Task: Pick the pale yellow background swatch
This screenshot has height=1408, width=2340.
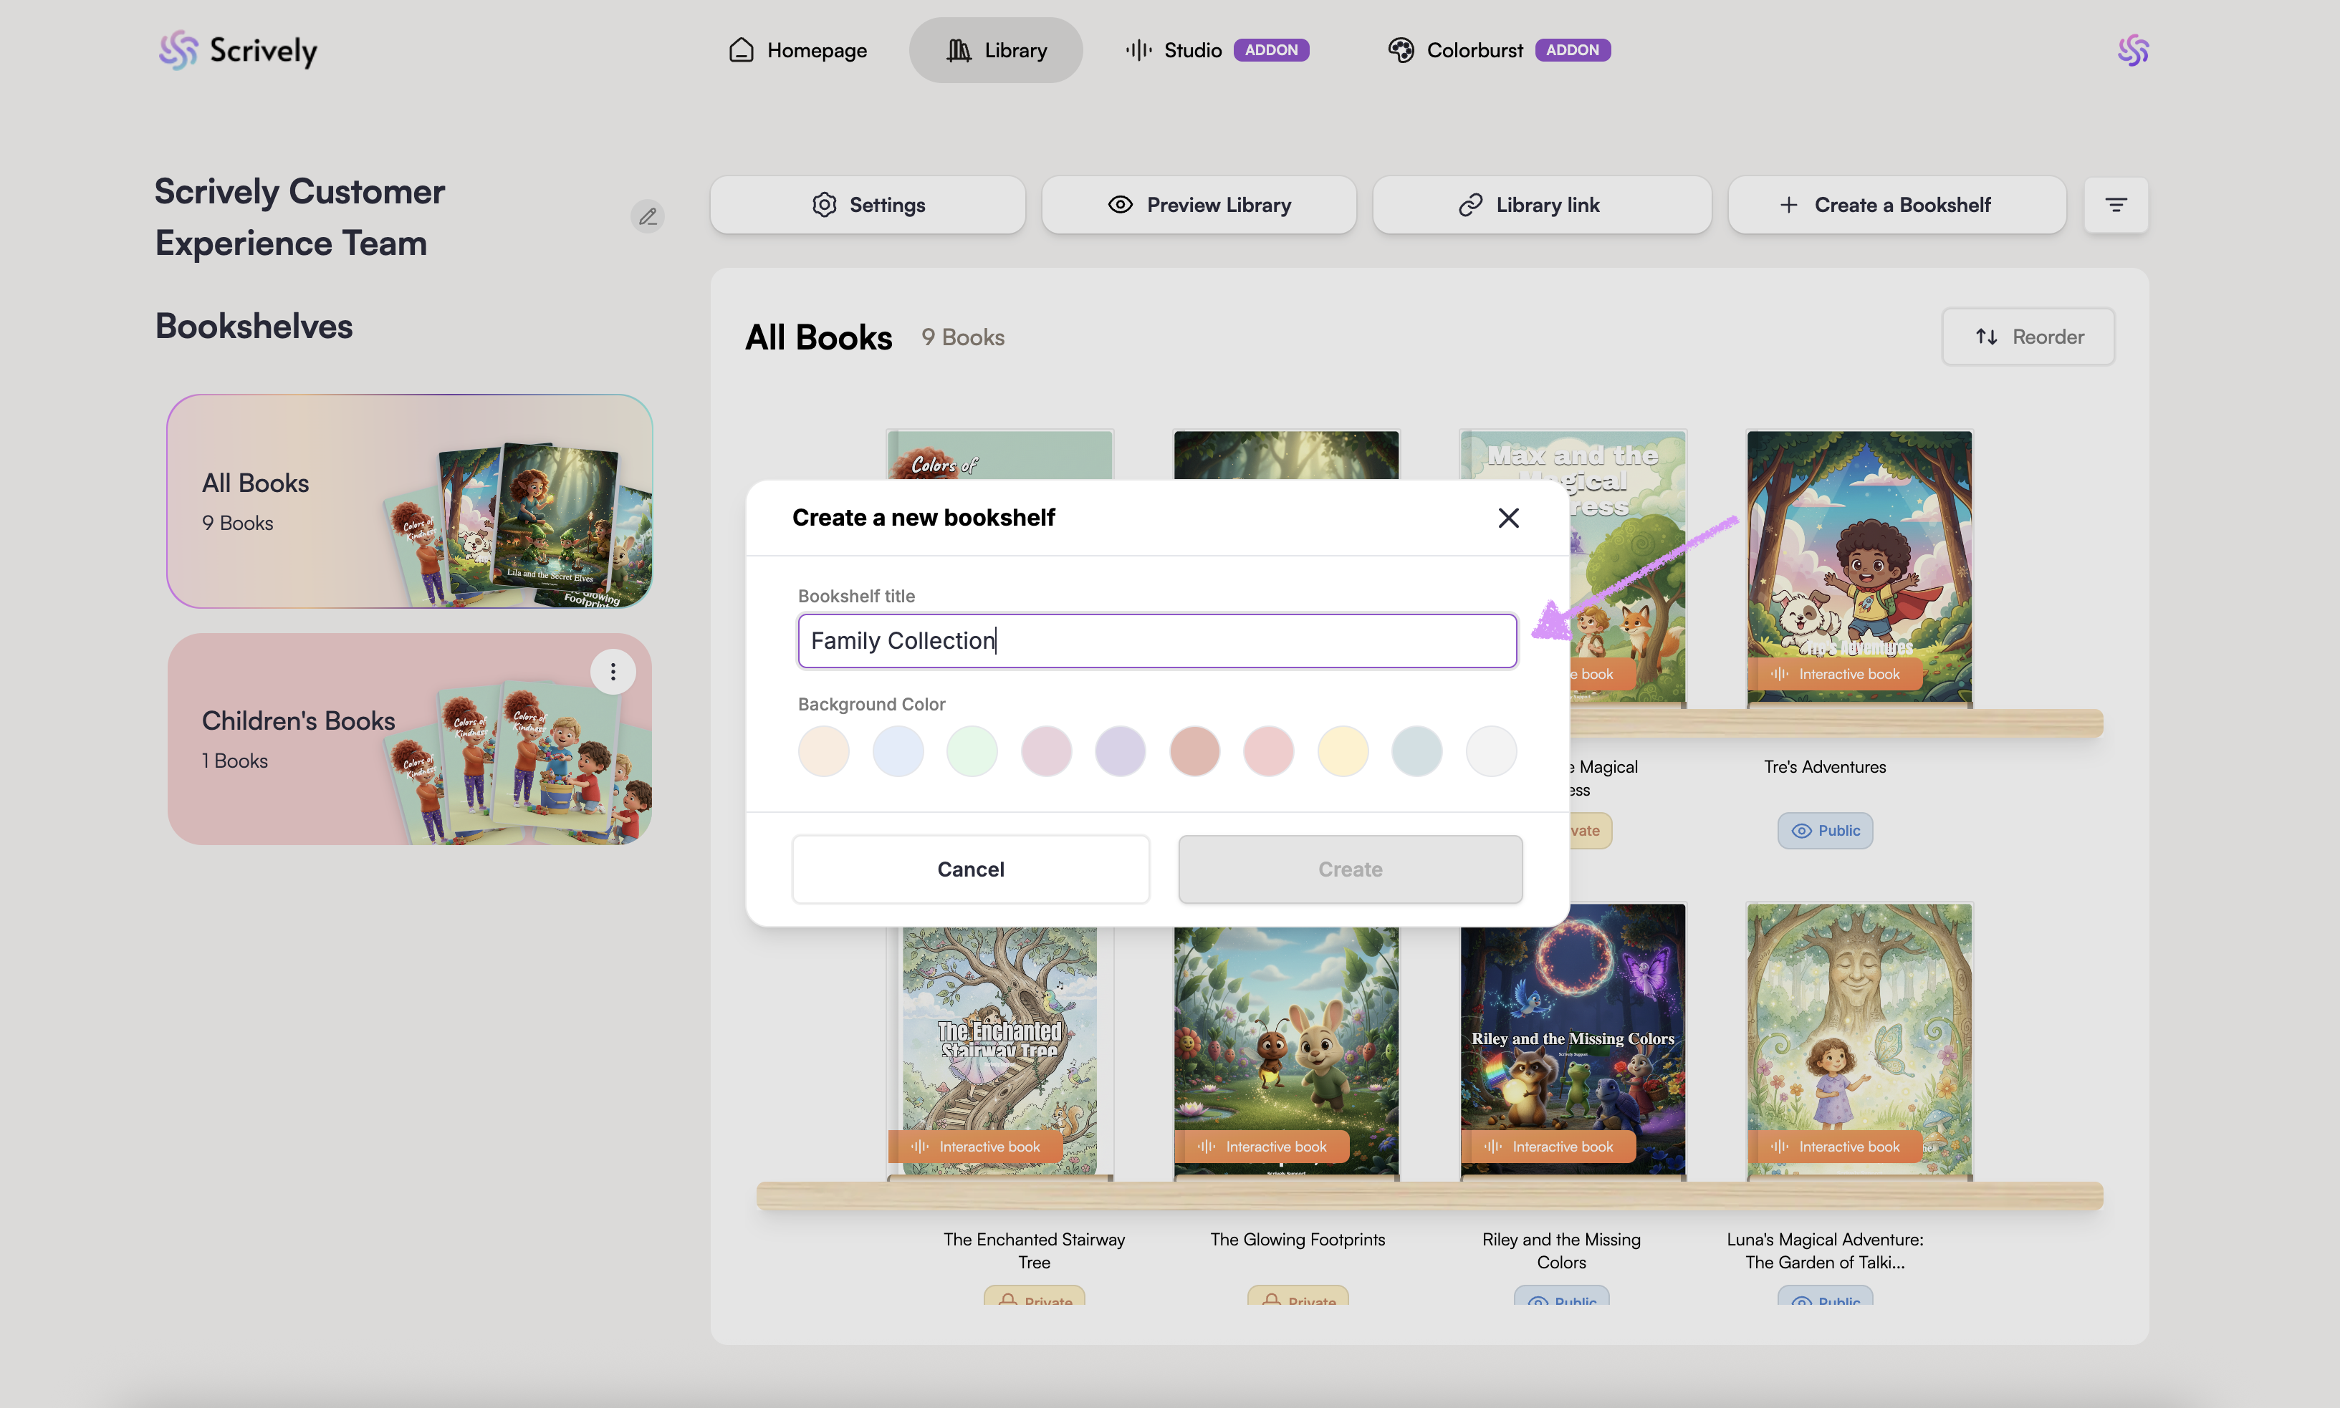Action: pyautogui.click(x=1342, y=751)
